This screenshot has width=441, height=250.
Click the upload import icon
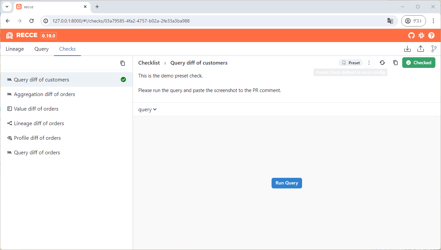(421, 49)
